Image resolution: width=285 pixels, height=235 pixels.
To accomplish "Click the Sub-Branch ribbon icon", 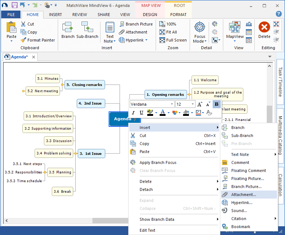I will tap(87, 30).
